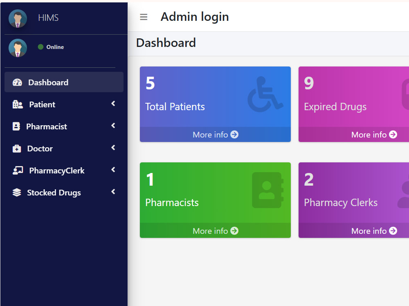Click the Pharmacist ID badge icon
Screen dimensions: 409x306
click(16, 126)
